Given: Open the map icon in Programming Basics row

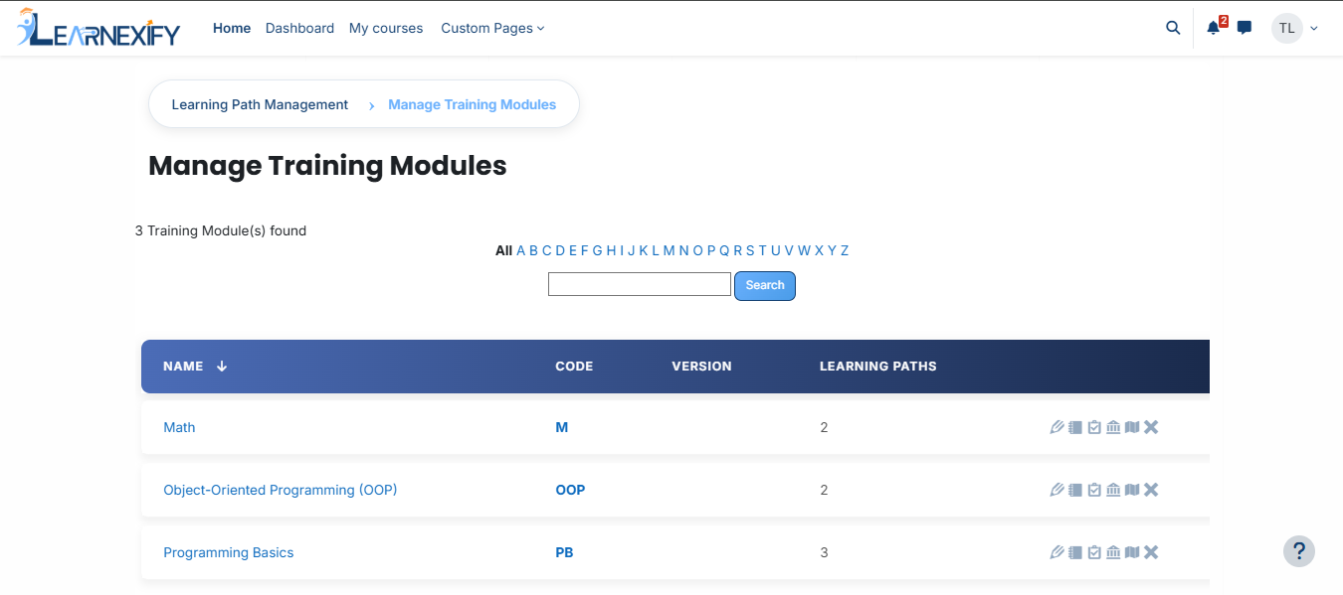Looking at the screenshot, I should coord(1132,552).
